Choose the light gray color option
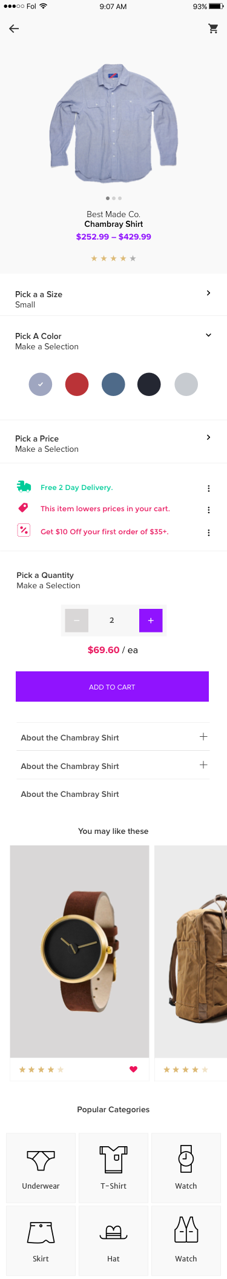 coord(186,384)
